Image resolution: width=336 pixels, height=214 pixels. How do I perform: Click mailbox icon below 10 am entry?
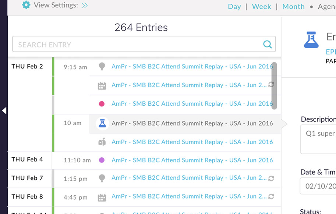coord(102,142)
